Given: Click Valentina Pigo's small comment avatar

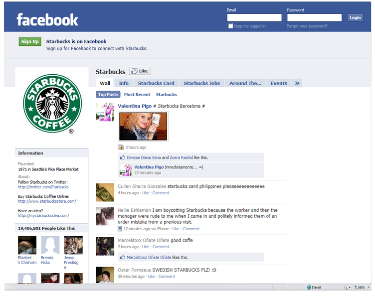Looking at the screenshot, I should pos(126,170).
